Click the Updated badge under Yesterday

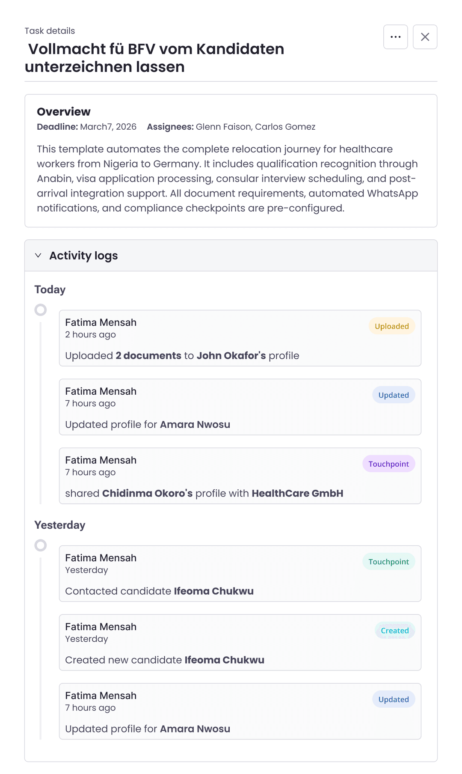pos(393,700)
